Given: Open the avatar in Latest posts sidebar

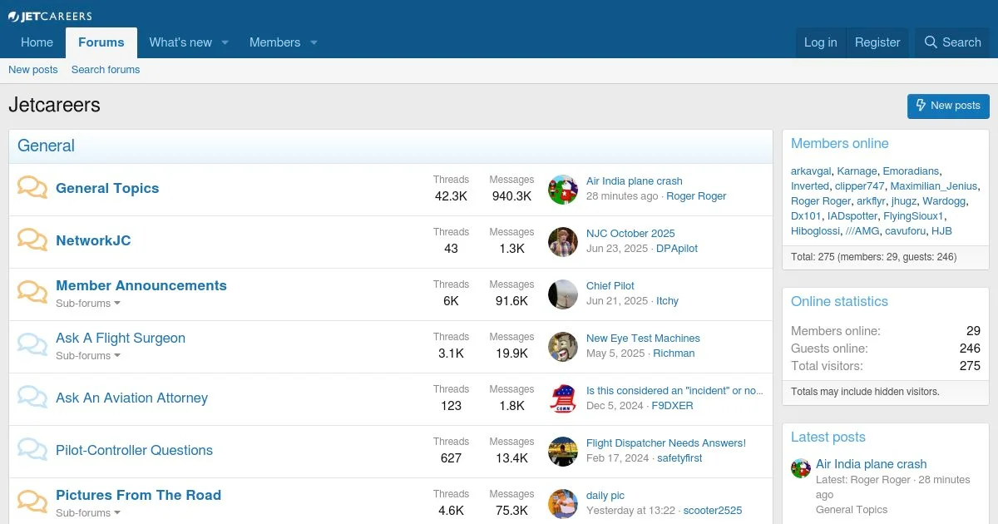Looking at the screenshot, I should click(x=801, y=468).
